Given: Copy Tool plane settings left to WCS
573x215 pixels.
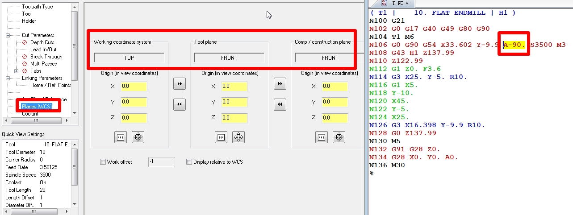Looking at the screenshot, I should click(x=179, y=104).
